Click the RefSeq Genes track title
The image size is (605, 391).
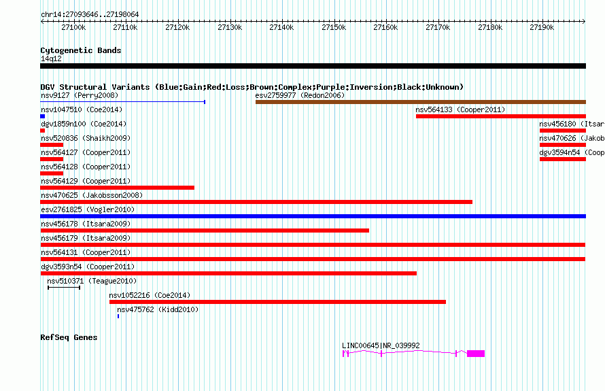69,337
